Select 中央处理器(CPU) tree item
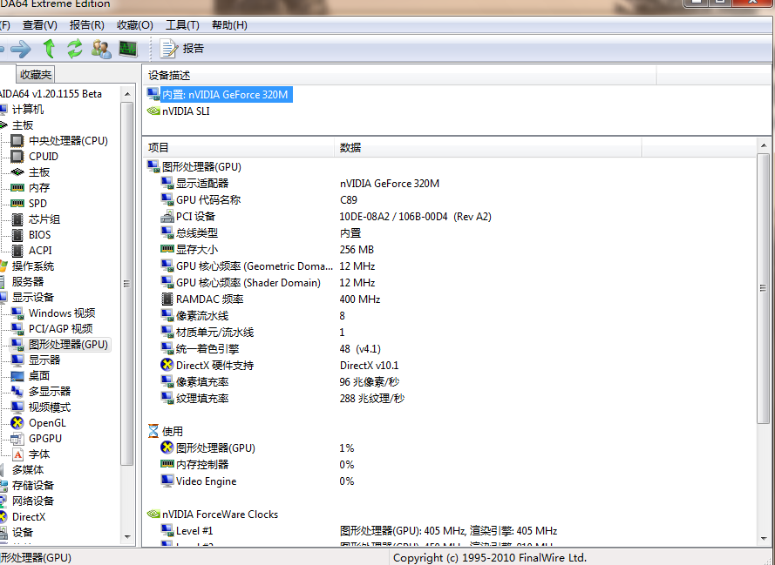775x565 pixels. 68,141
